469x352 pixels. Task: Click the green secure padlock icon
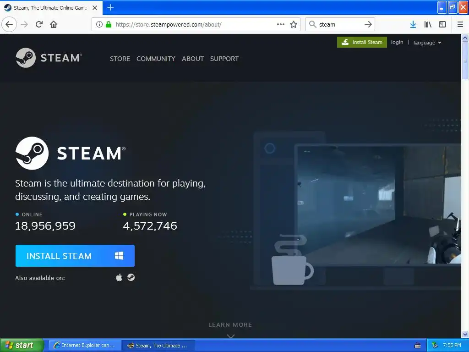tap(109, 24)
